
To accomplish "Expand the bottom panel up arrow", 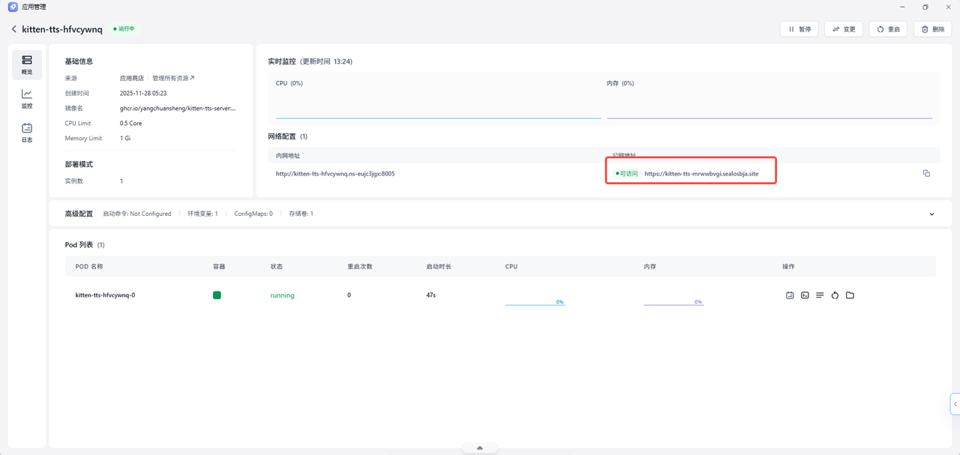I will pos(480,448).
